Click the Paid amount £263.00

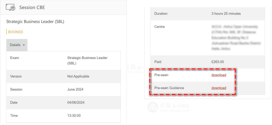pyautogui.click(x=217, y=62)
